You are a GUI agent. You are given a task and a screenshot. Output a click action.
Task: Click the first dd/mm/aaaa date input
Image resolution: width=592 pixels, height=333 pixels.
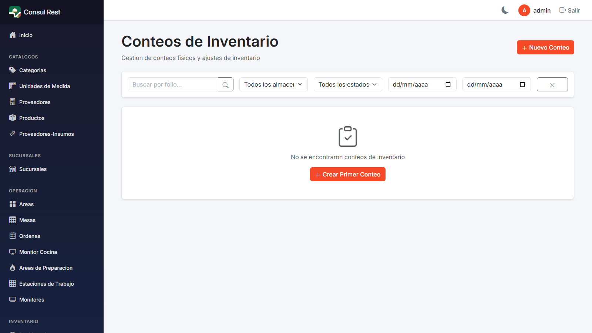pos(422,84)
